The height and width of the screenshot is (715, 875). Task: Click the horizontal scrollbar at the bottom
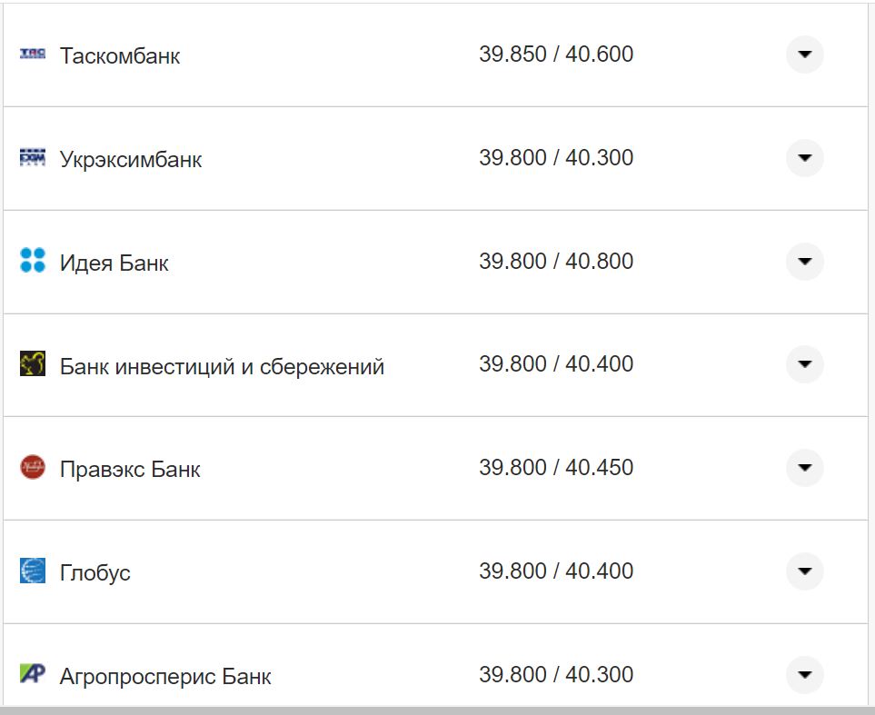click(436, 710)
